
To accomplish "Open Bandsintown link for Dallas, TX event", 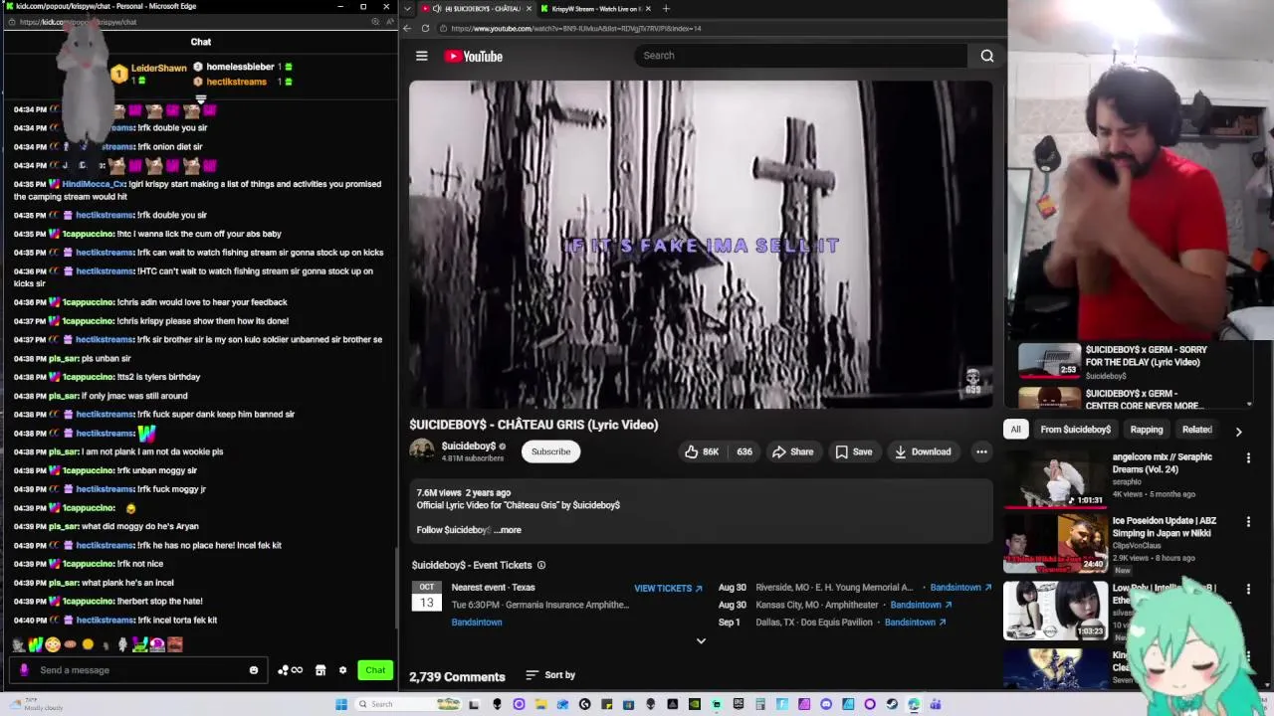I will pyautogui.click(x=914, y=623).
